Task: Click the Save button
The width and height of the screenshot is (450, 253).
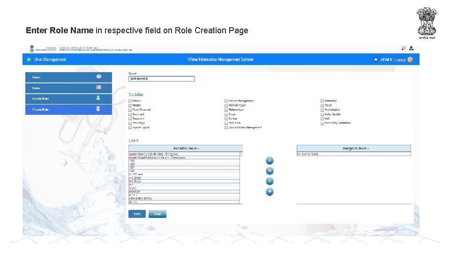Action: click(137, 214)
